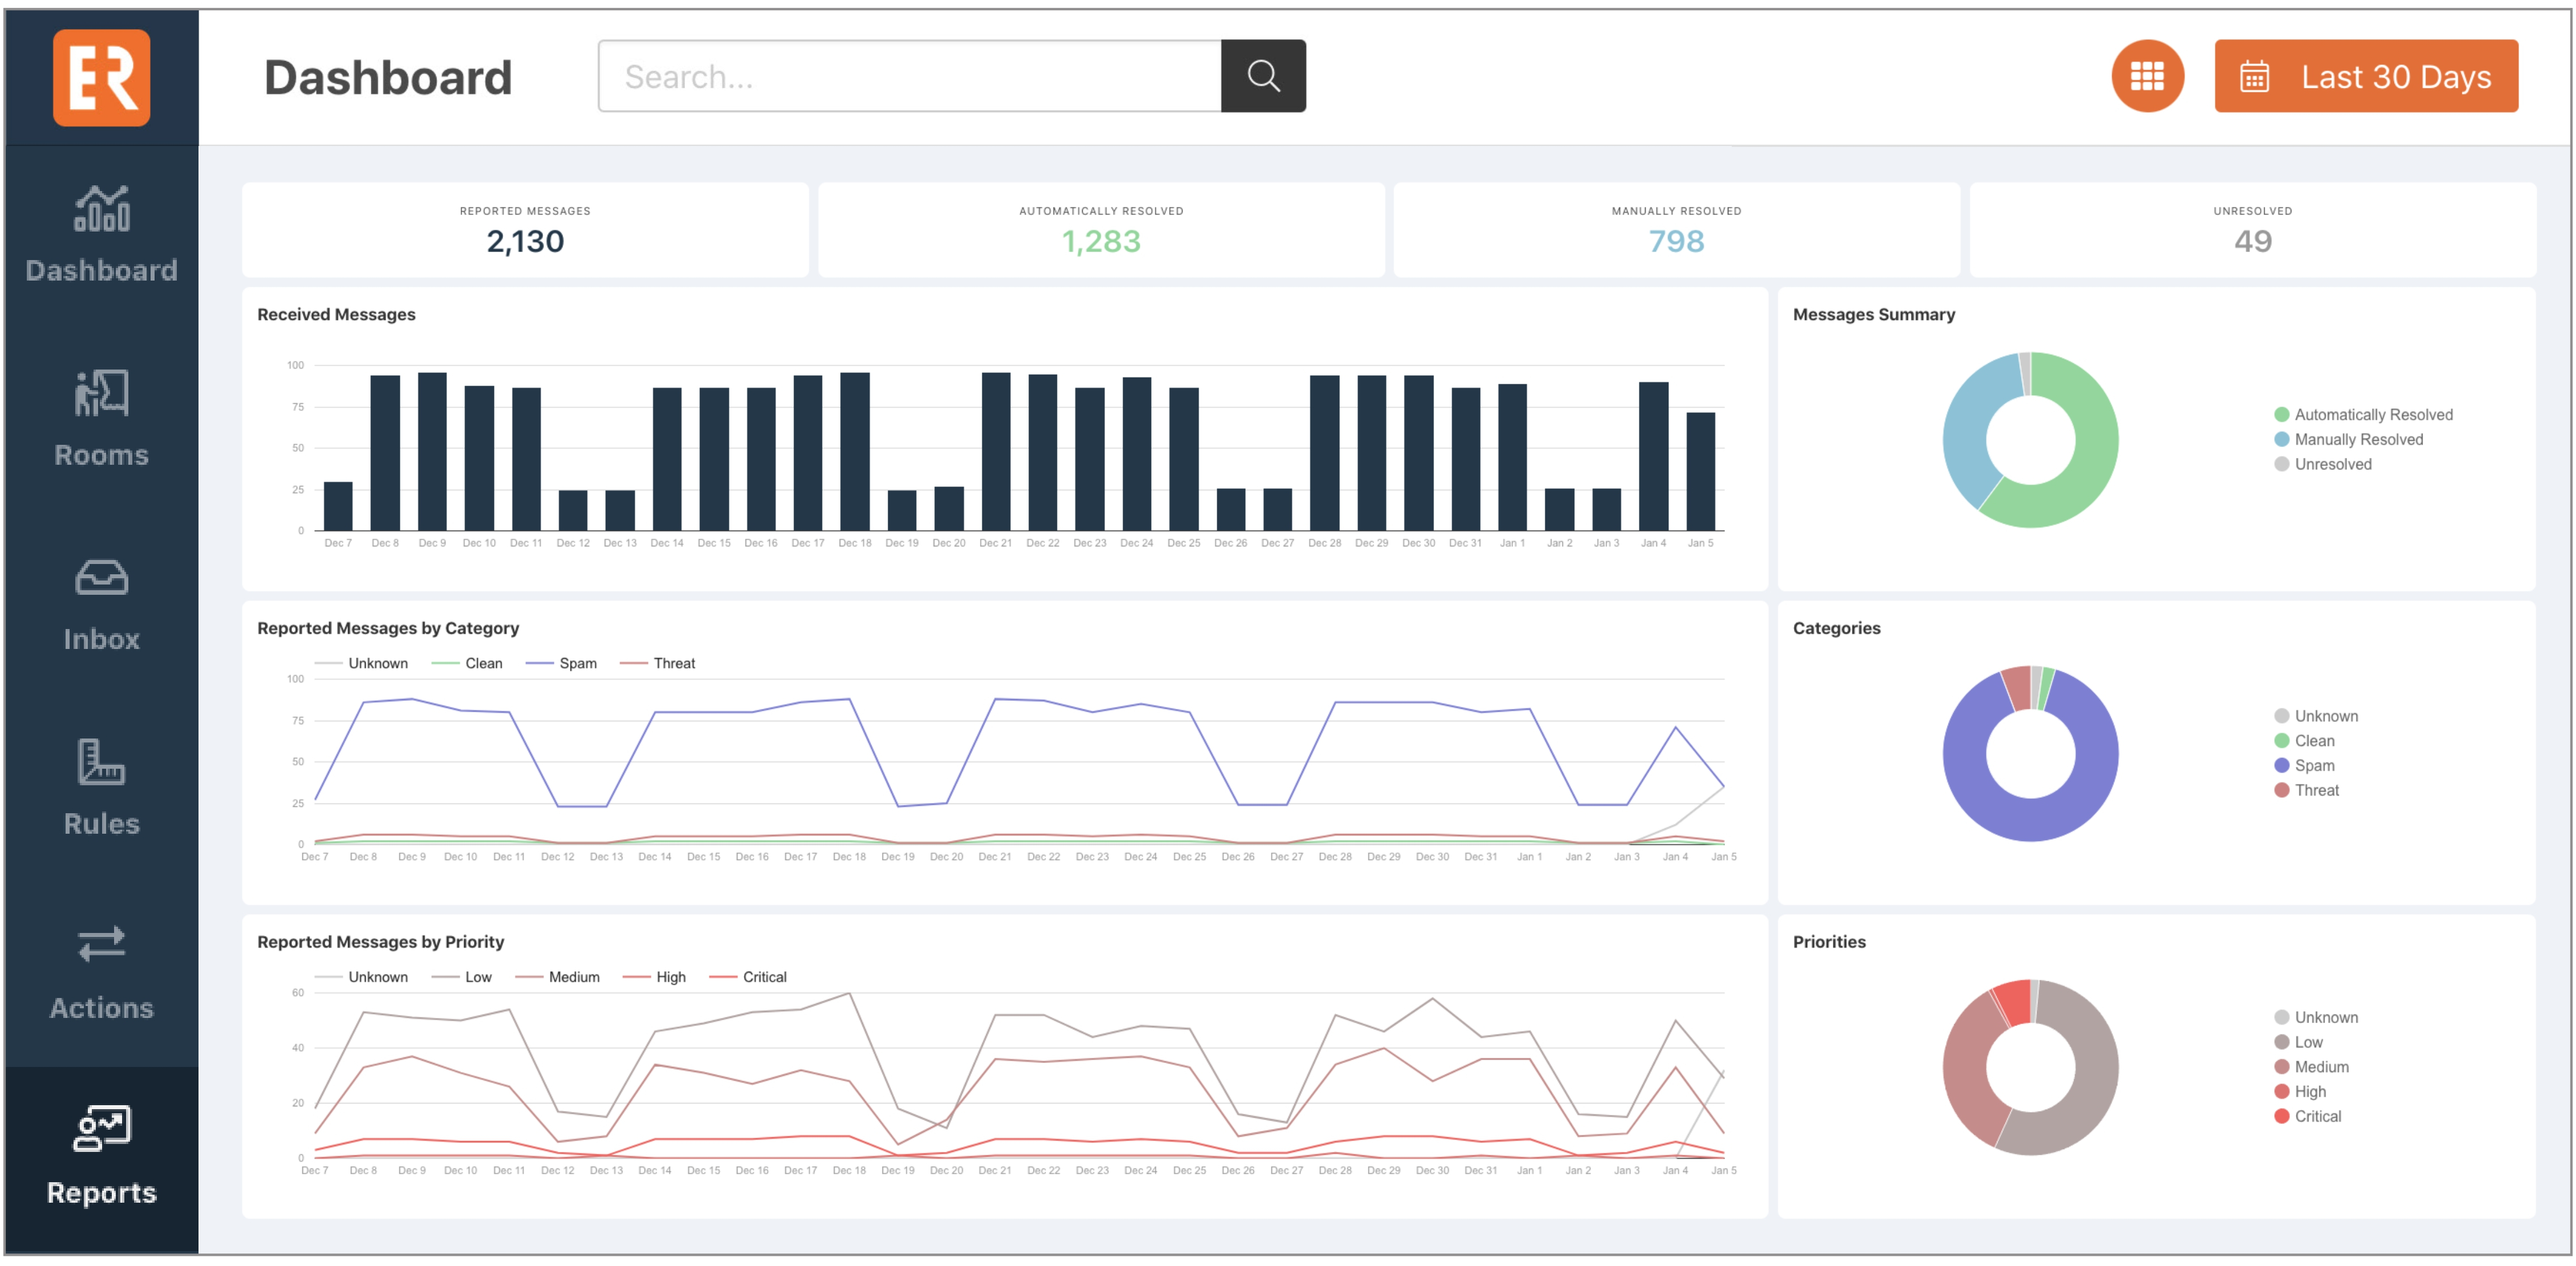Click the search magnifier button
Viewport: 2576px width, 1266px height.
[1263, 76]
